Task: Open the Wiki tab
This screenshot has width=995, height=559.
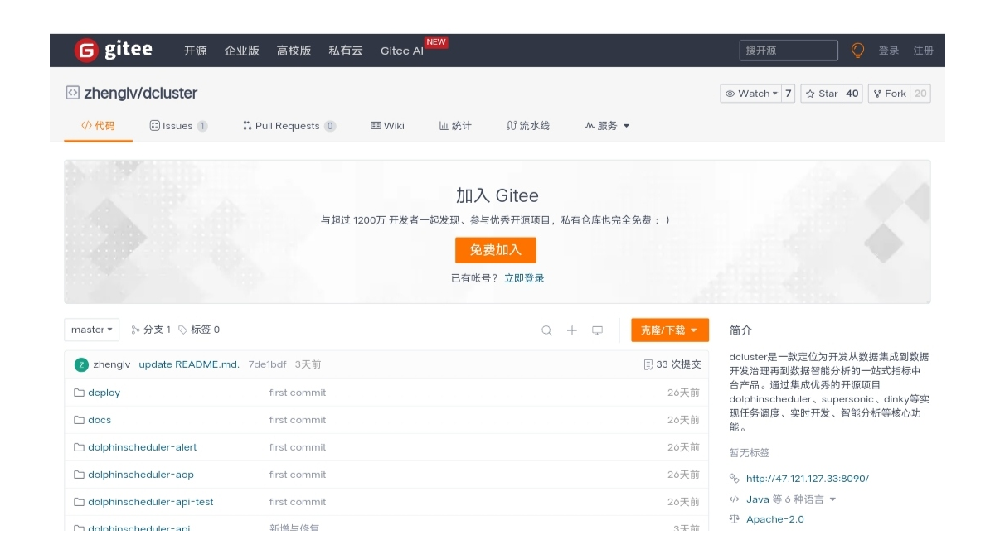Action: [x=387, y=126]
